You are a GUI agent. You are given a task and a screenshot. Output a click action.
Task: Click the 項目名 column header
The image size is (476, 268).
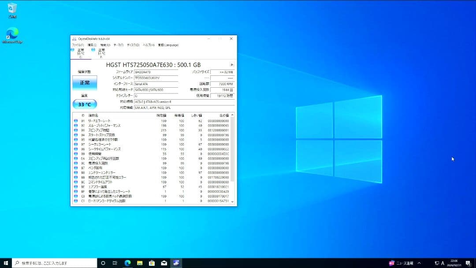click(93, 115)
